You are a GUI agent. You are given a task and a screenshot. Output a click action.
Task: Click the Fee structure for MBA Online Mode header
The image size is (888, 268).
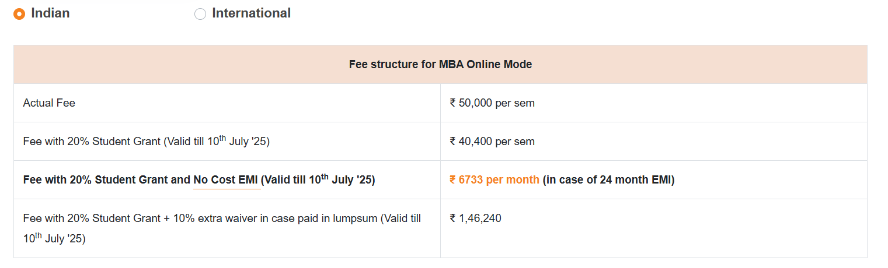[x=440, y=65]
